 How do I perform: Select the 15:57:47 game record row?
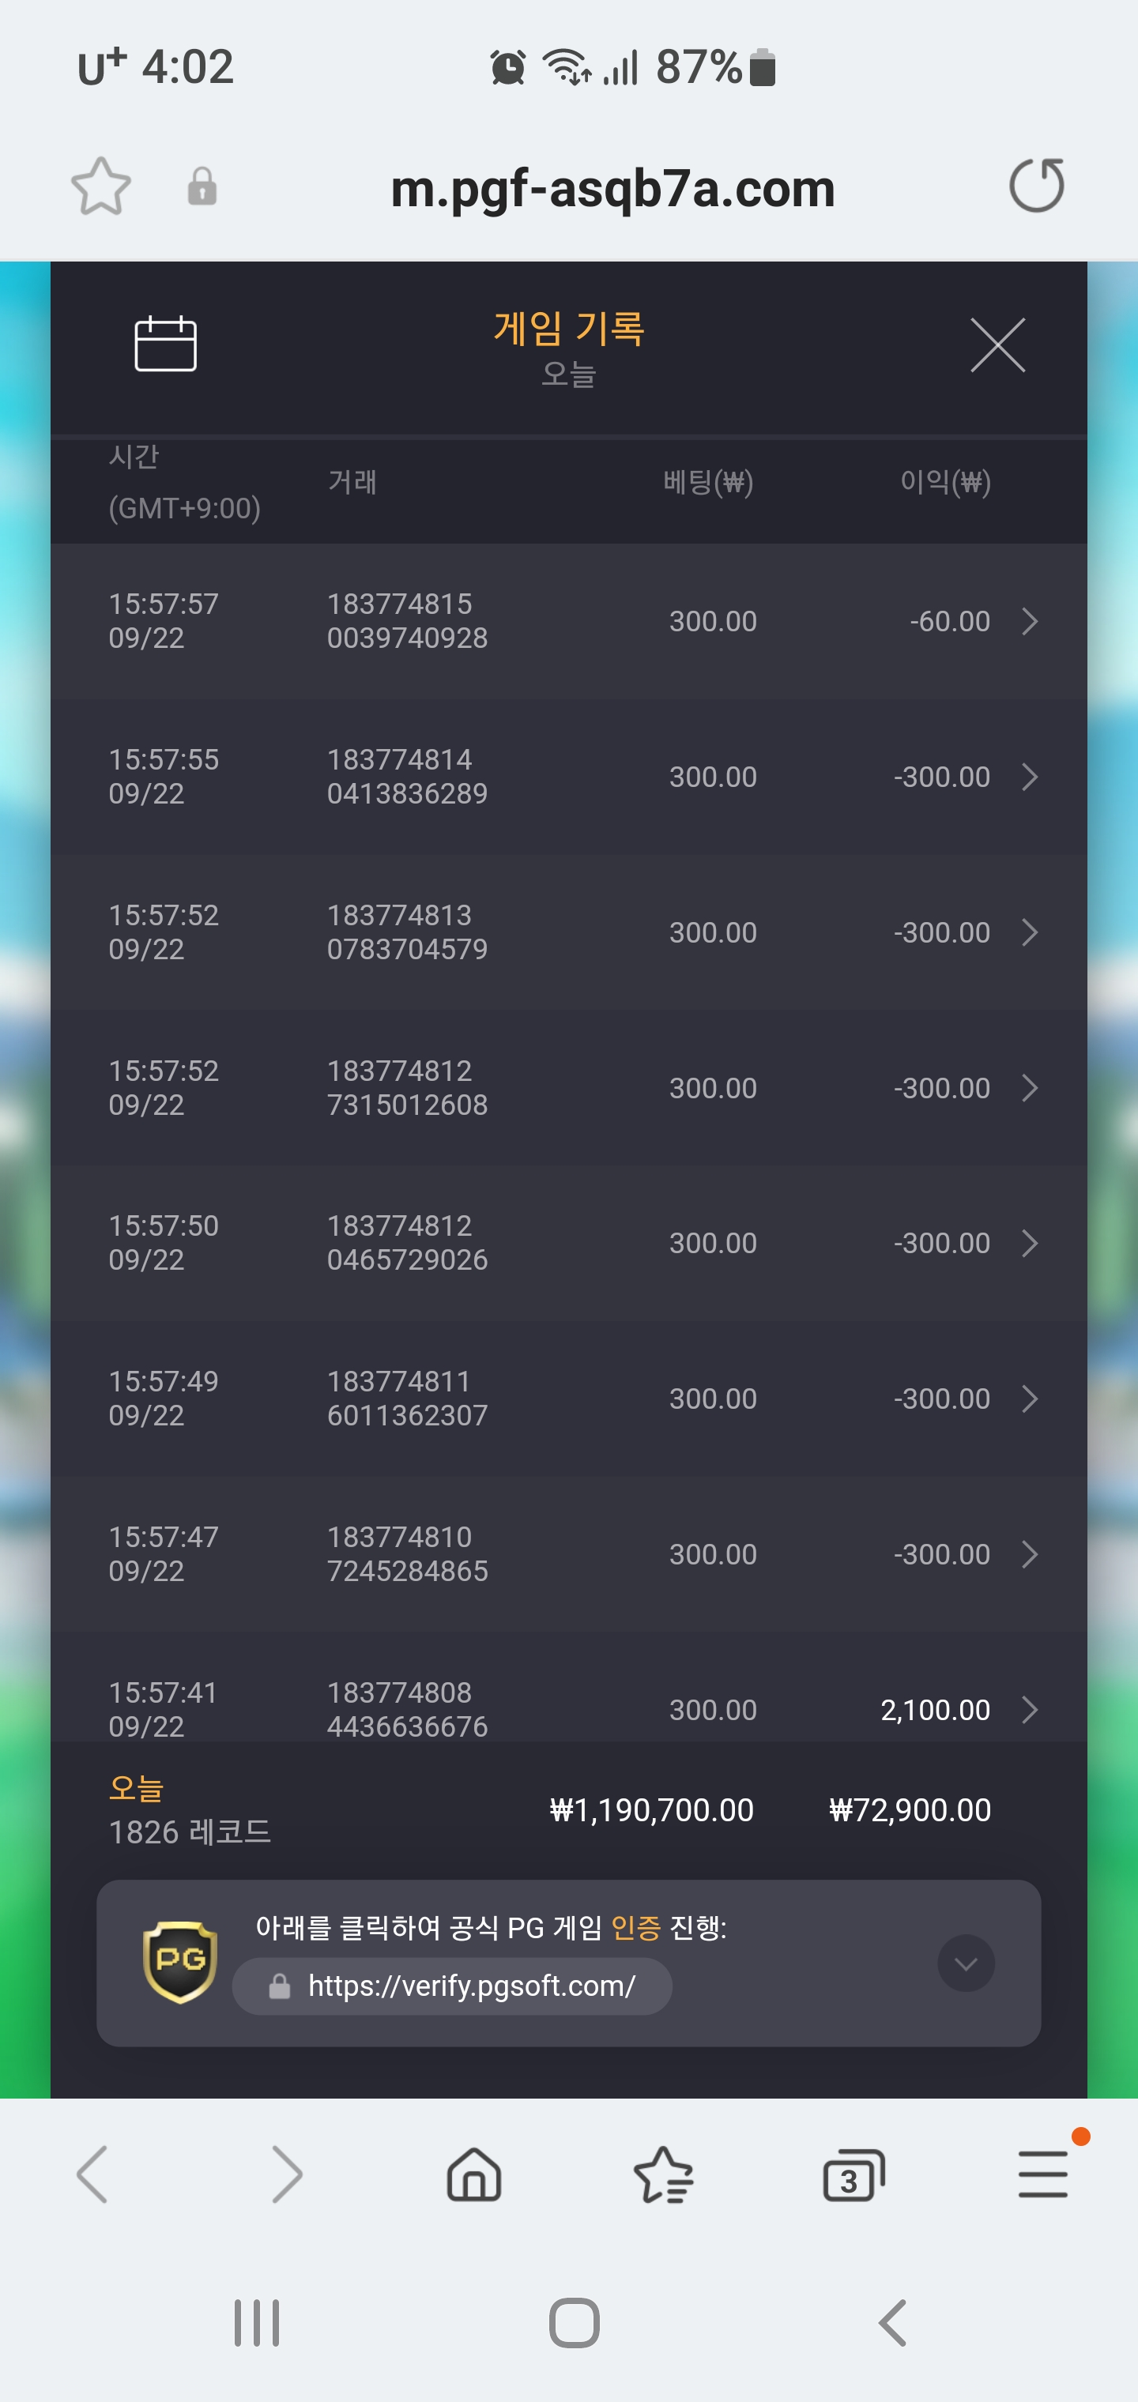(x=569, y=1553)
